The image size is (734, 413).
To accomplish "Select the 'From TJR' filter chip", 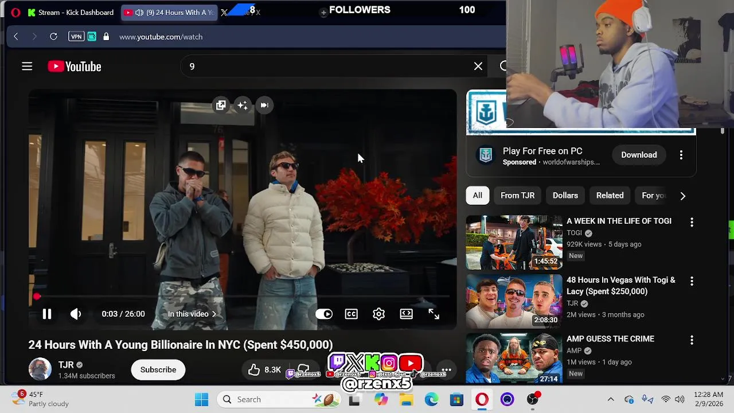I will (x=518, y=196).
